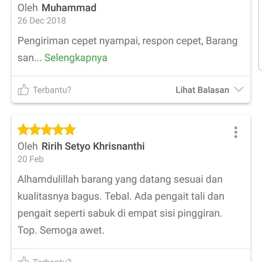
Task: Click "Selengkapnya" to read full review
Action: coord(76,58)
